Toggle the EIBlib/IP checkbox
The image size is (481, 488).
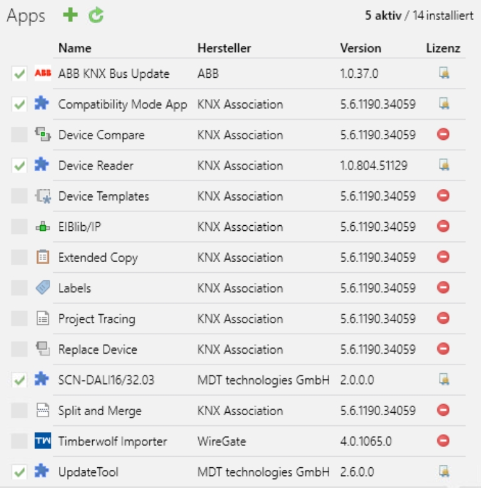pos(19,226)
